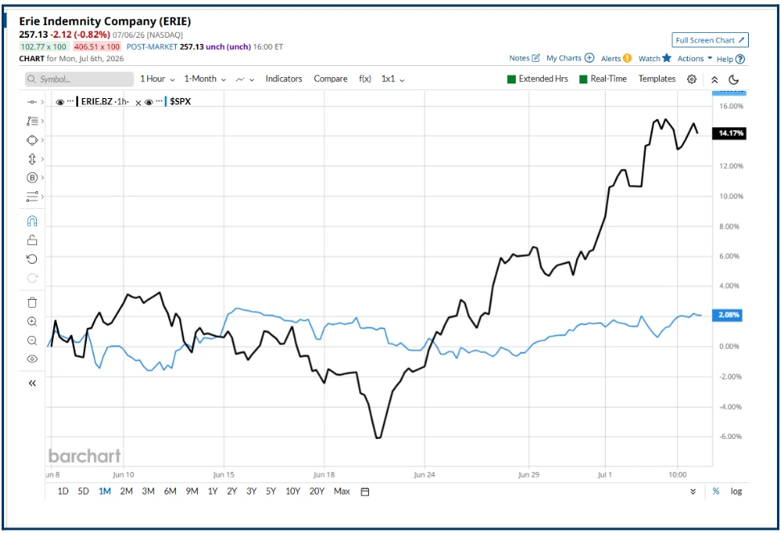Collapse the left drawing toolbar
781x533 pixels.
(x=32, y=383)
